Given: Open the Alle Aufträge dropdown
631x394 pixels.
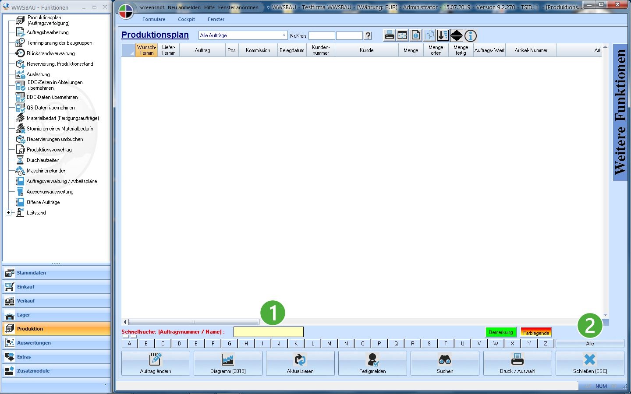Looking at the screenshot, I should pyautogui.click(x=284, y=35).
